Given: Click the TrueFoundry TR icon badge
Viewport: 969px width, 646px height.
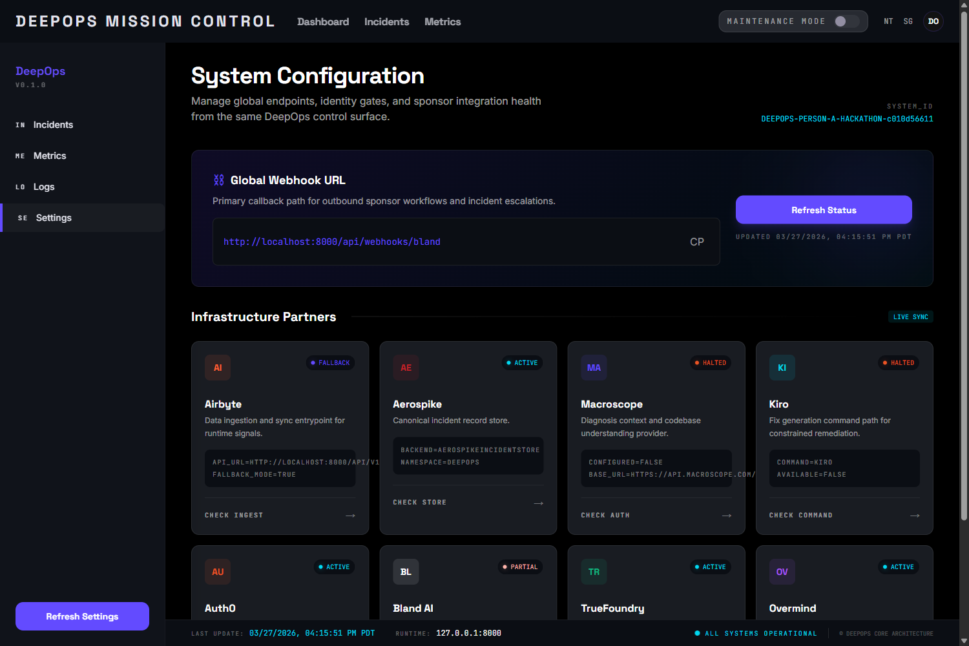Looking at the screenshot, I should [x=594, y=572].
